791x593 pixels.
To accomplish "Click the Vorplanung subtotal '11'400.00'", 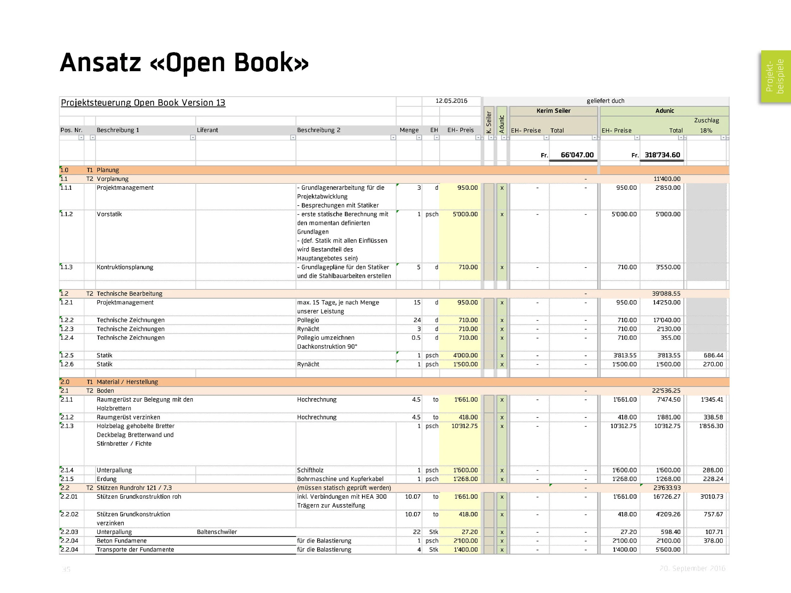I will pyautogui.click(x=667, y=179).
